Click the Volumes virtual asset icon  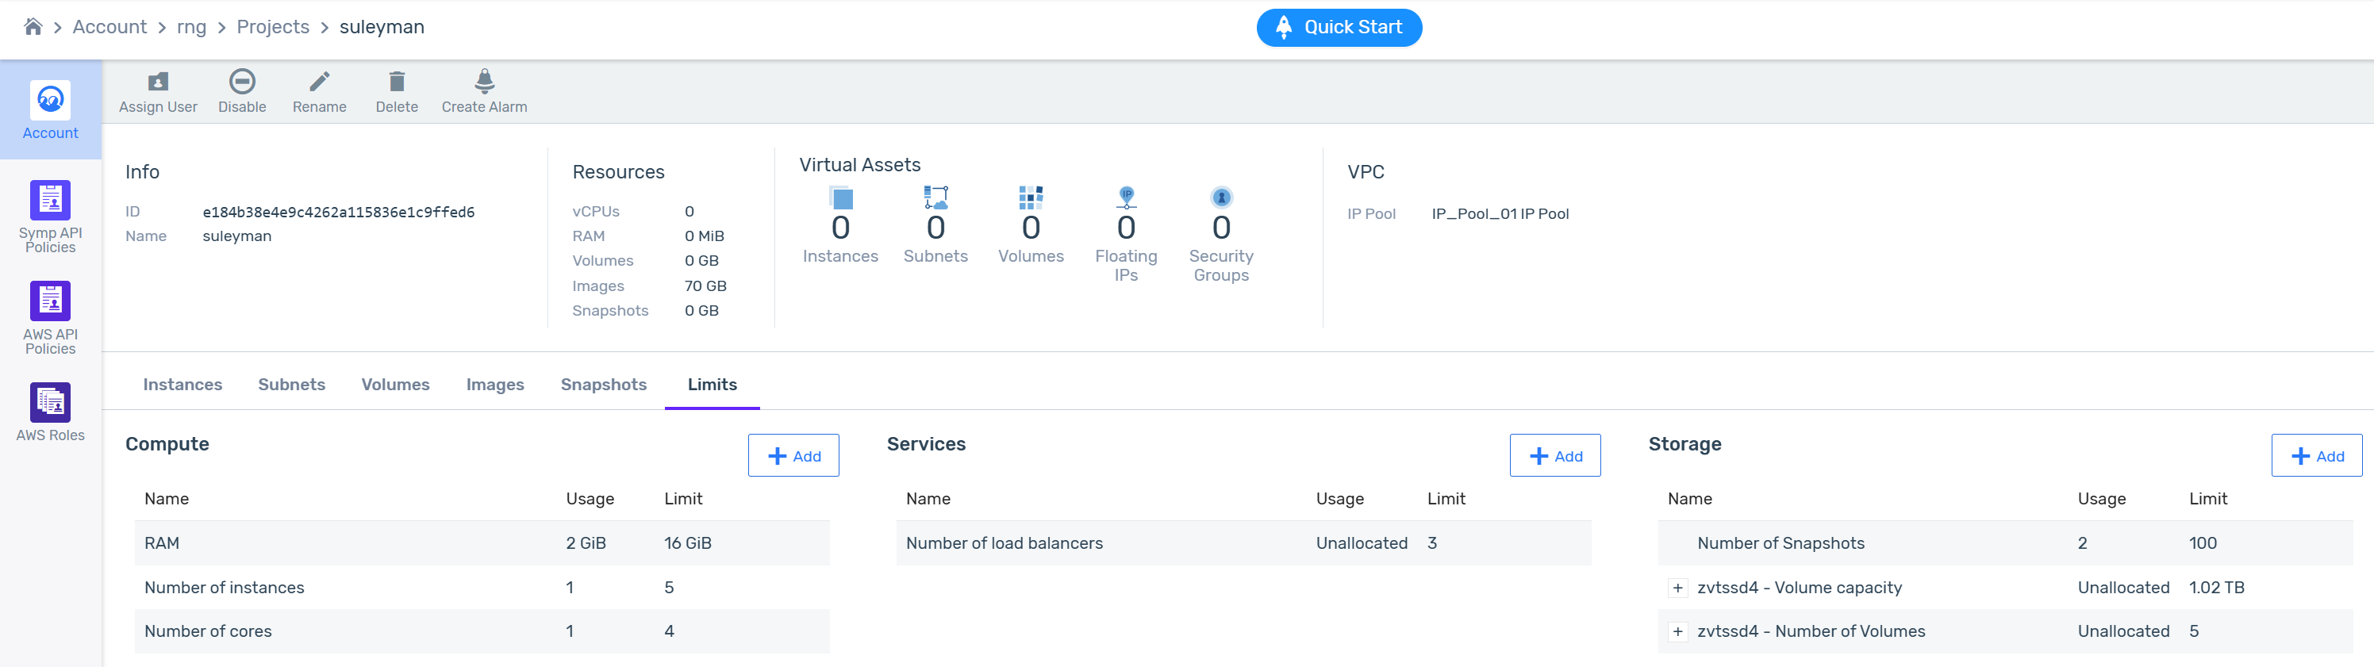(x=1031, y=197)
